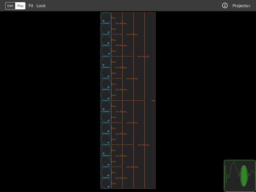Click the second dial from the bottom
Image resolution: width=256 pixels, height=192 pixels.
click(106, 172)
